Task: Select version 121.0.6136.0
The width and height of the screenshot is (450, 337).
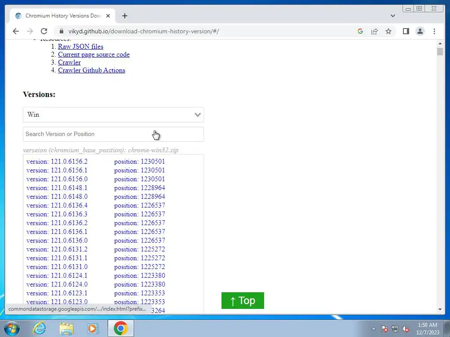Action: (x=57, y=241)
